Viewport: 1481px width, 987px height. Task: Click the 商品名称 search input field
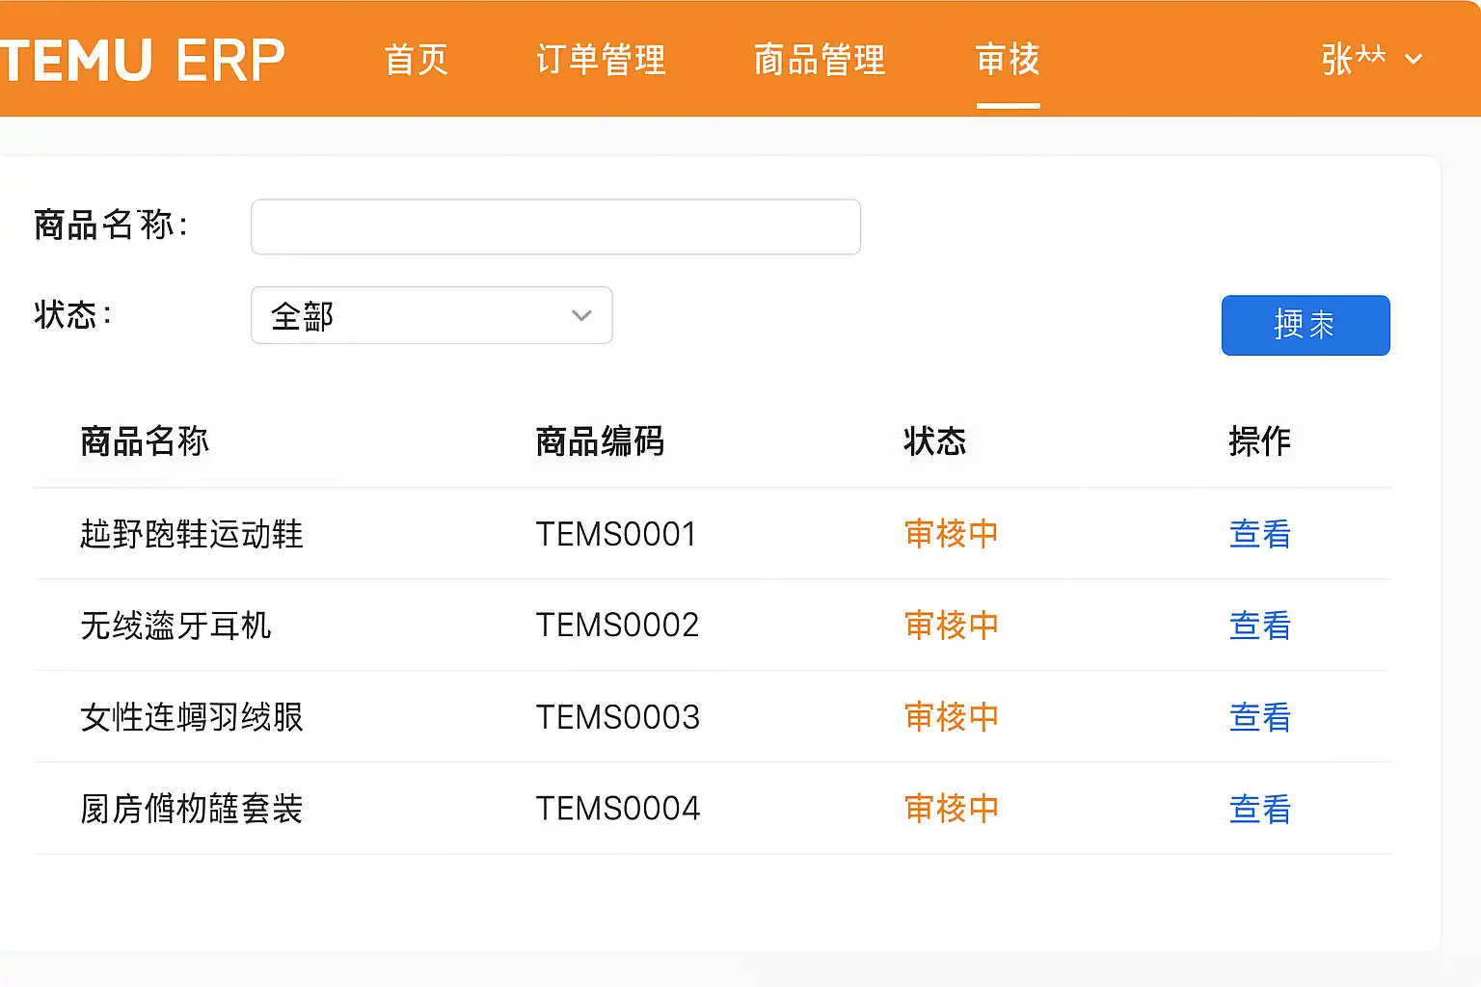click(x=555, y=227)
